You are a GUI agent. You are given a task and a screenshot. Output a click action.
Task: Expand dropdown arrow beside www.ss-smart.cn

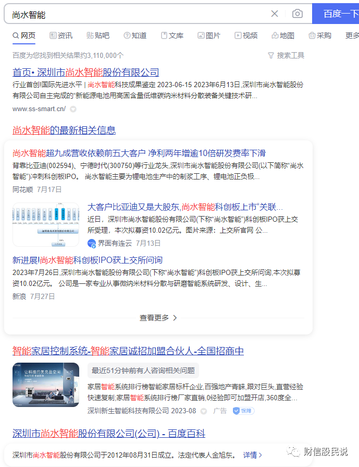coord(73,109)
